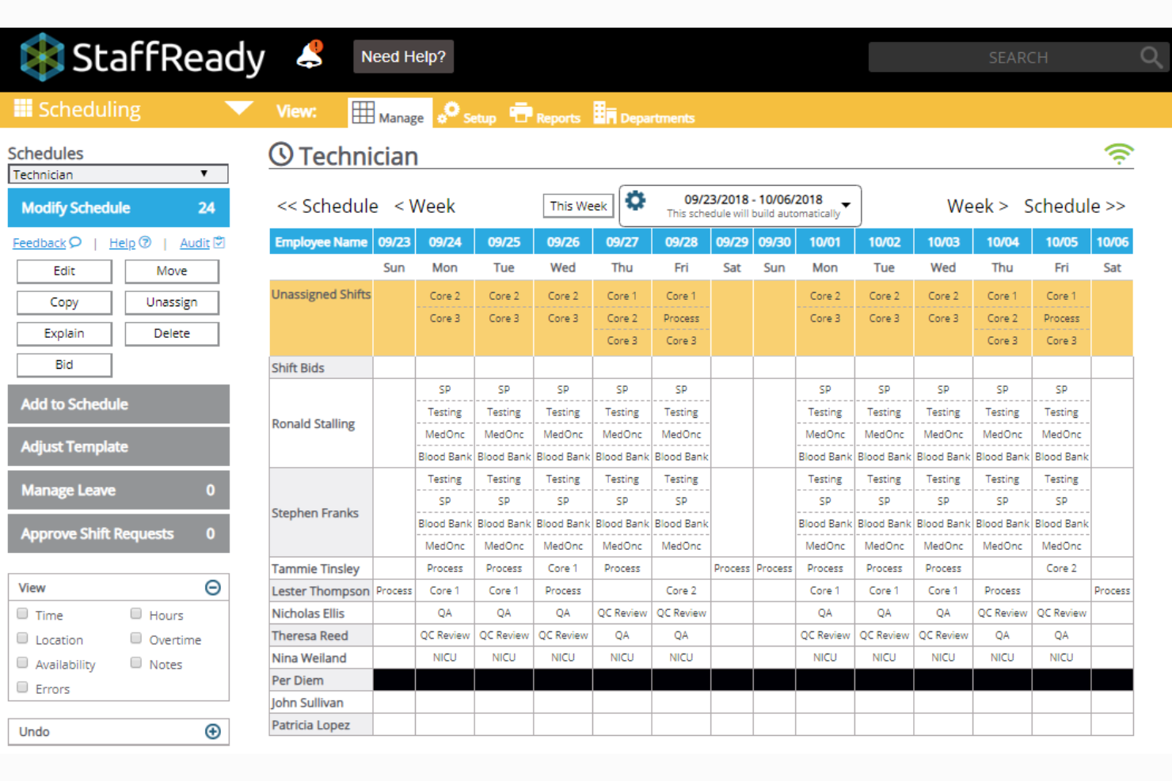Expand the Scheduling module dropdown arrow
This screenshot has height=781, width=1172.
click(x=238, y=108)
